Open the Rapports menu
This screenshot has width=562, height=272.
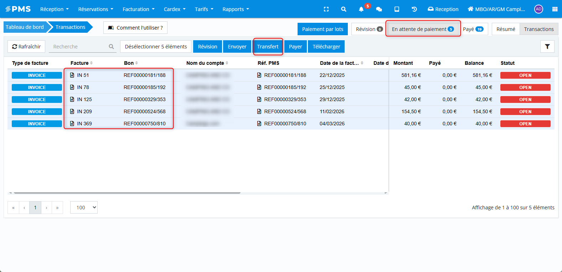coord(236,9)
